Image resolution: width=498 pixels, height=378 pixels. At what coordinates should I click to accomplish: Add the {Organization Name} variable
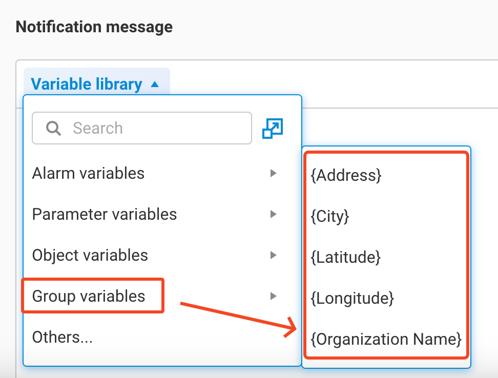tap(386, 339)
